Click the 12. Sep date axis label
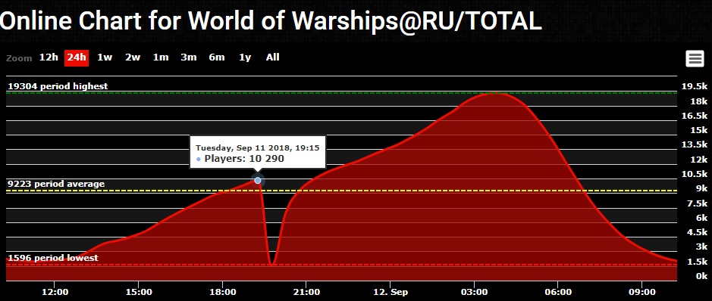This screenshot has height=301, width=712. coord(390,292)
